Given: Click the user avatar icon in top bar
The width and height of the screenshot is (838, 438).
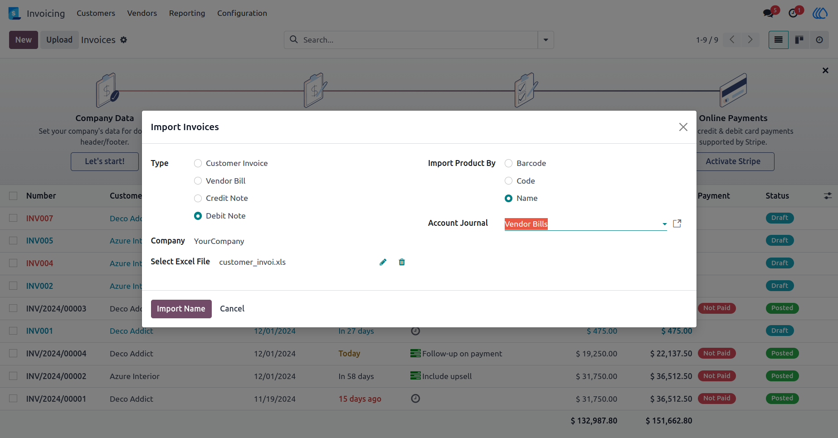Looking at the screenshot, I should click(820, 13).
